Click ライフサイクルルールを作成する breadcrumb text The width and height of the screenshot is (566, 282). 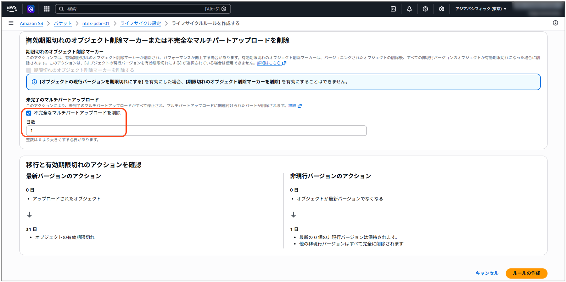click(206, 23)
